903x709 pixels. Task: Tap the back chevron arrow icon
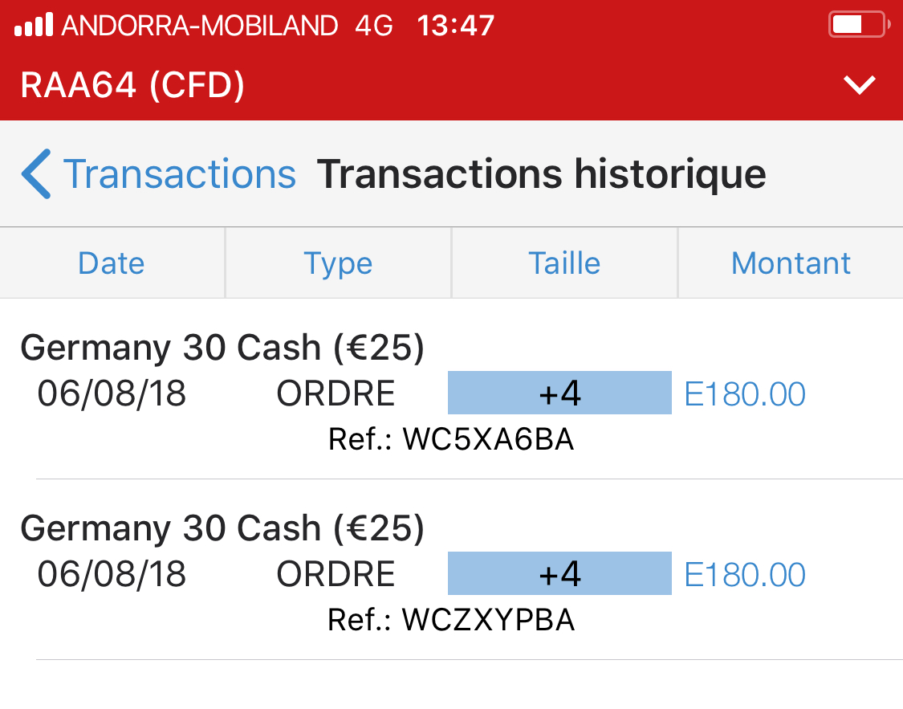tap(37, 173)
